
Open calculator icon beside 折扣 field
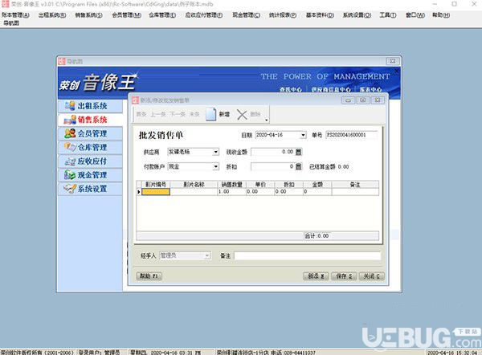[x=299, y=166]
